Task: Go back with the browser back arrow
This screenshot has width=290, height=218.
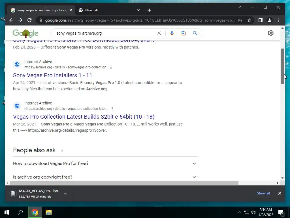Action: [11, 20]
